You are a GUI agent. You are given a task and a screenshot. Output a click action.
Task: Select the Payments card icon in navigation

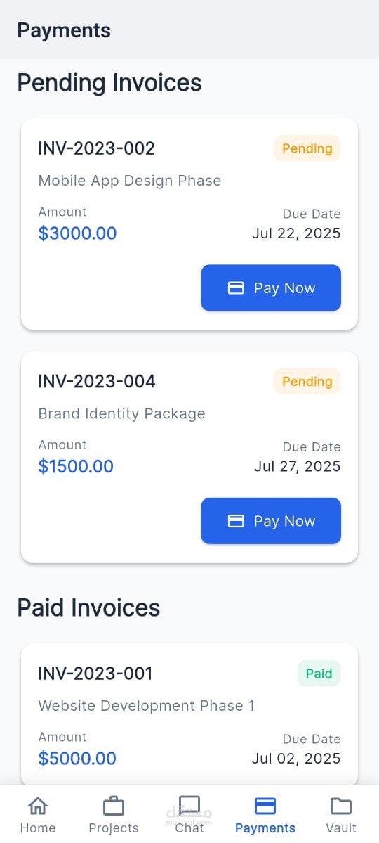tap(265, 806)
